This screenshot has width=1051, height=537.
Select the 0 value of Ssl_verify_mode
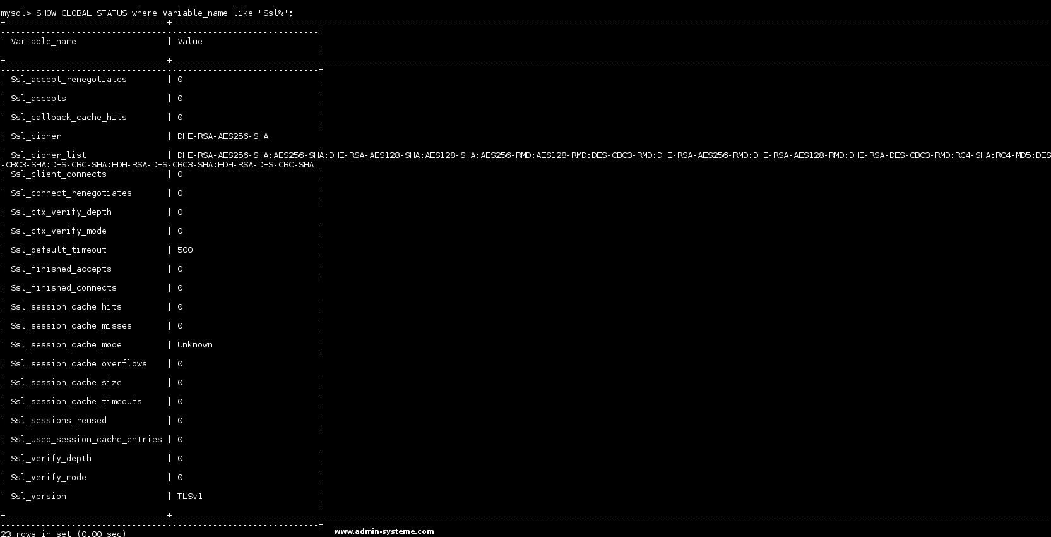pos(180,477)
